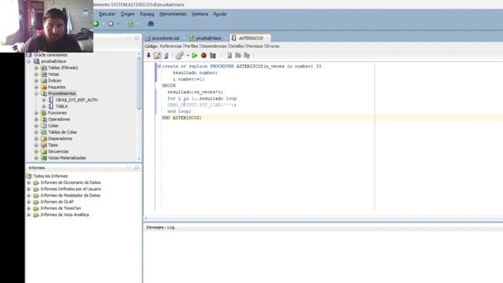Open the Dependencias sub-tab

pos(214,46)
